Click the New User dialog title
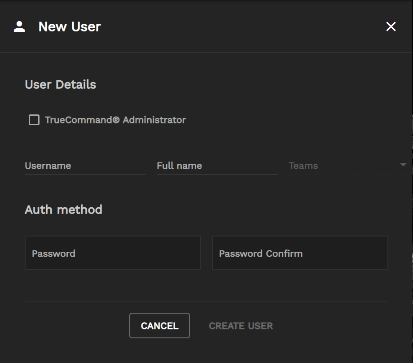The width and height of the screenshot is (413, 363). [x=70, y=26]
